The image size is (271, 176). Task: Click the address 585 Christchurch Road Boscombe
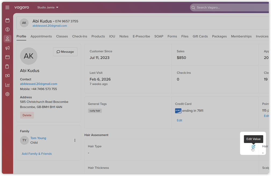pos(44,102)
